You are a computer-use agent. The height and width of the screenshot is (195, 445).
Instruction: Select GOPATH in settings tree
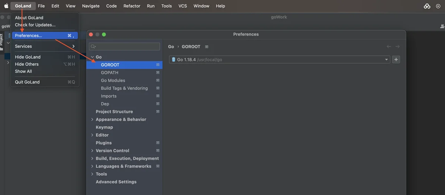pyautogui.click(x=124, y=73)
